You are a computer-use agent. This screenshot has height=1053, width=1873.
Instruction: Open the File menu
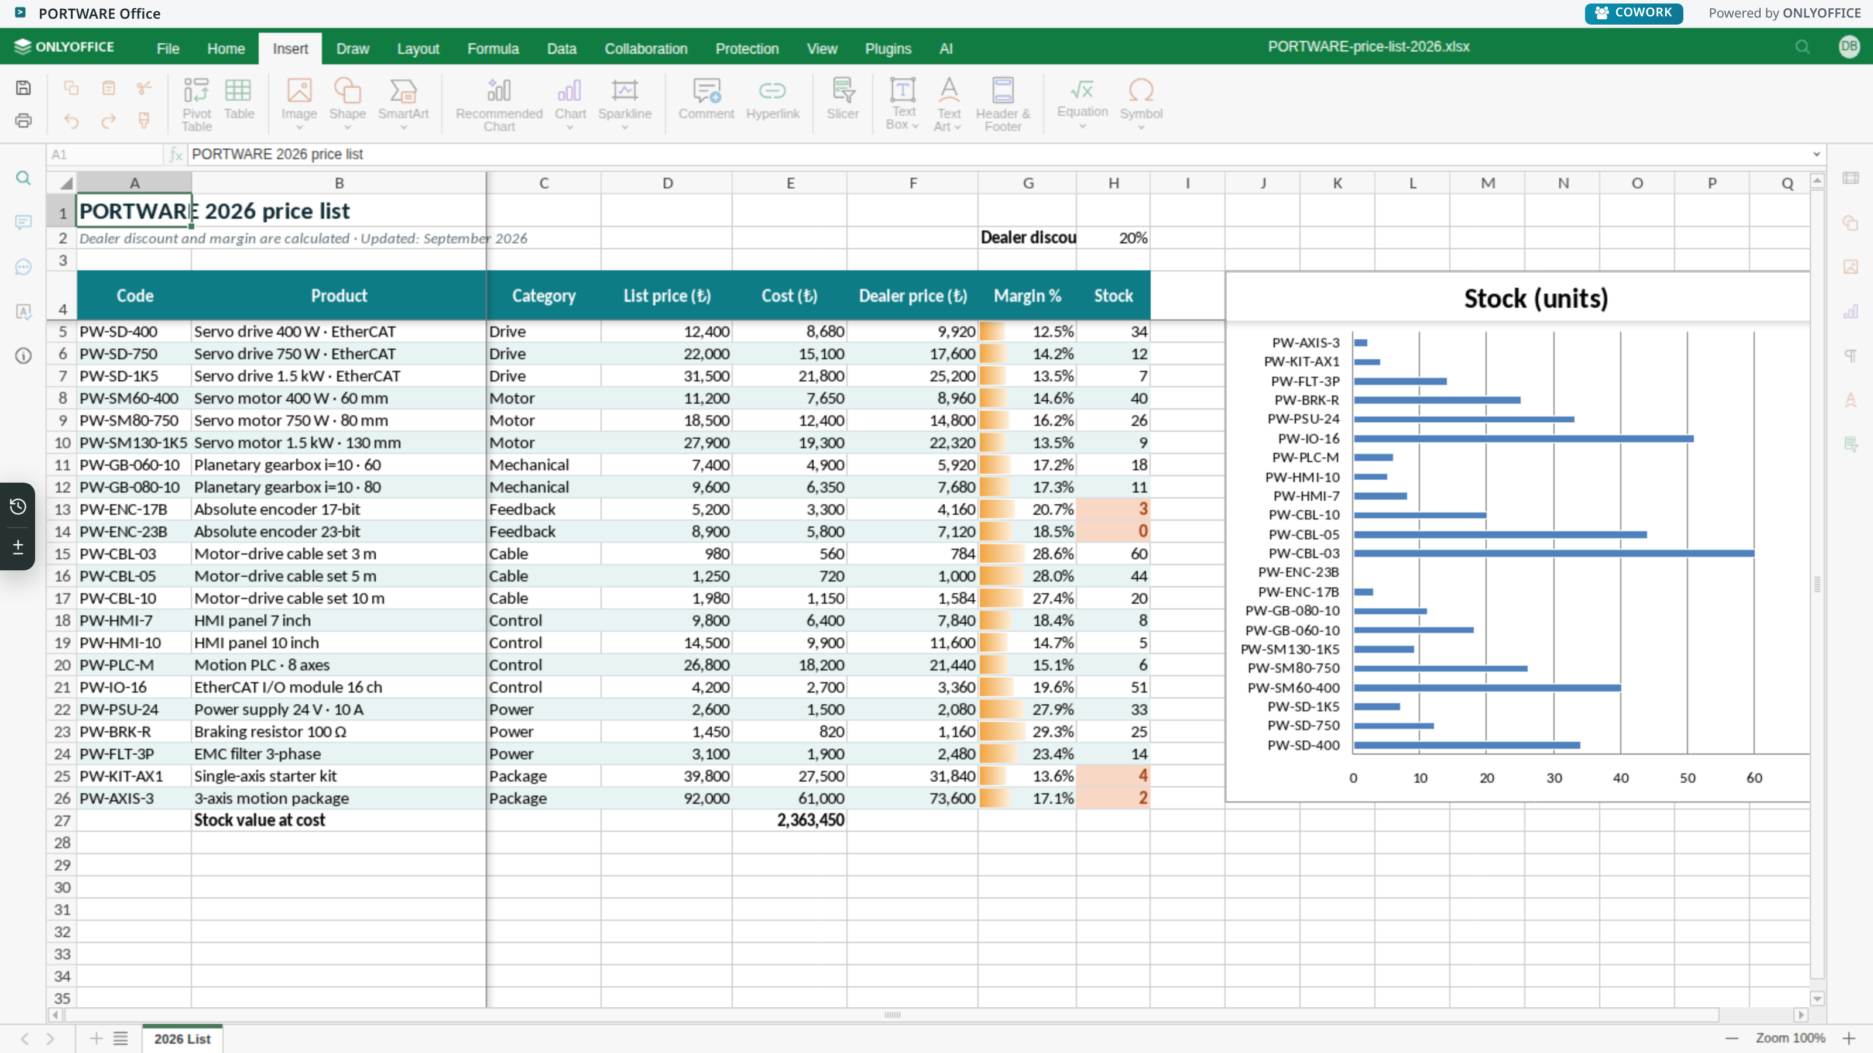(x=167, y=49)
